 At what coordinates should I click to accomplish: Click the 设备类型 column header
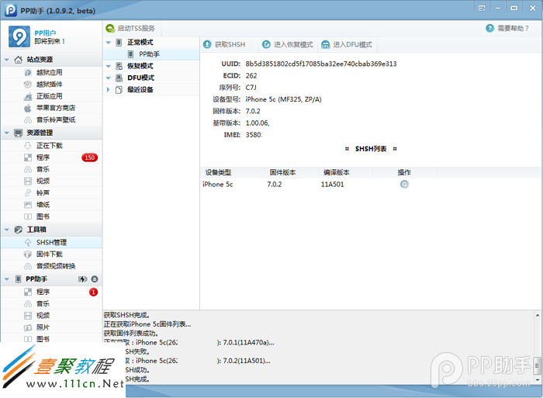pyautogui.click(x=233, y=172)
